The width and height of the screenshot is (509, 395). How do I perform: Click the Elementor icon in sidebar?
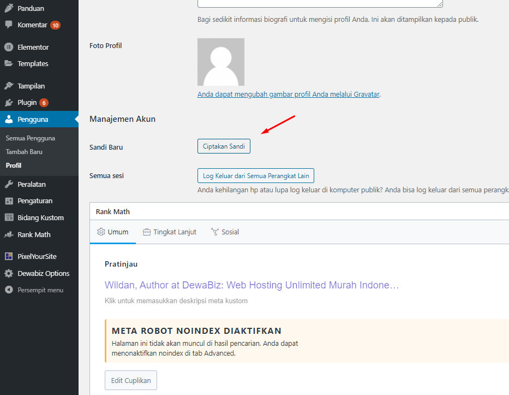[x=9, y=47]
